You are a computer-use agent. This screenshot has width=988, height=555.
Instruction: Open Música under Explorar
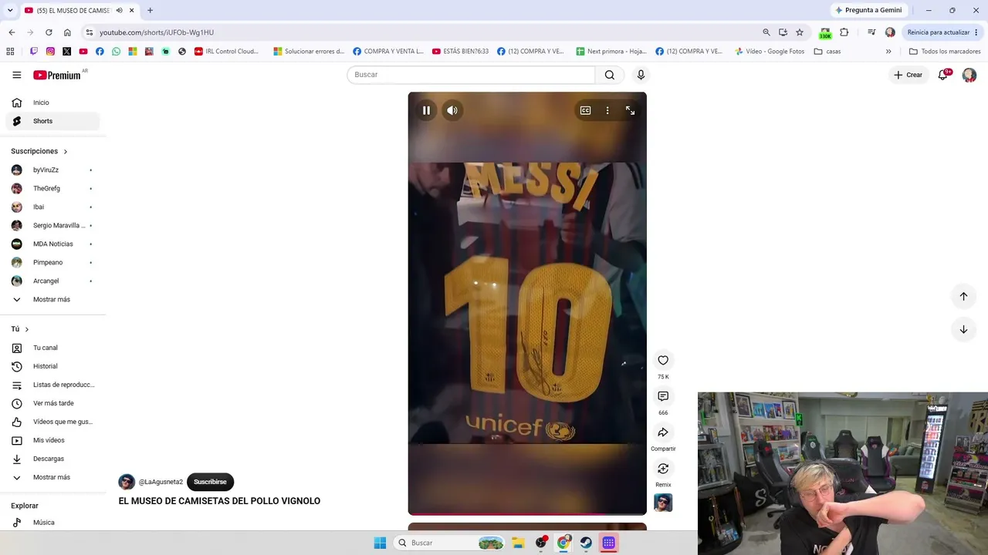coord(54,523)
